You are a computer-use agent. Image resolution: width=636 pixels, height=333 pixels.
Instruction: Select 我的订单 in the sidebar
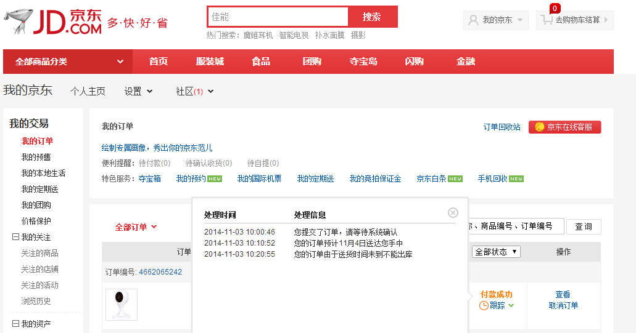point(37,141)
